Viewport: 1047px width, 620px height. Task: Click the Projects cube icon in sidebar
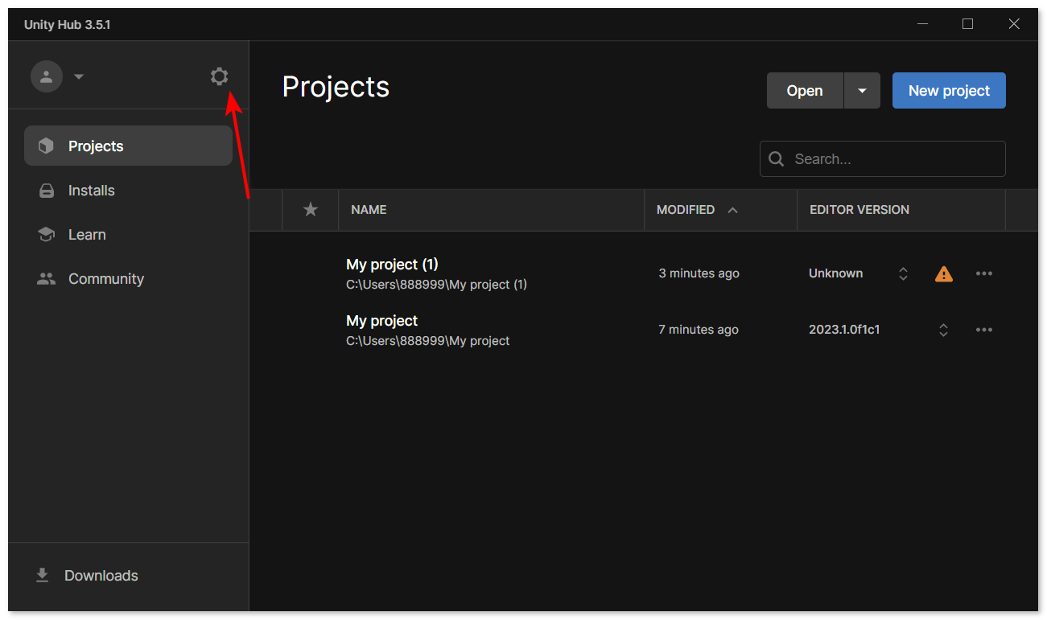click(46, 146)
